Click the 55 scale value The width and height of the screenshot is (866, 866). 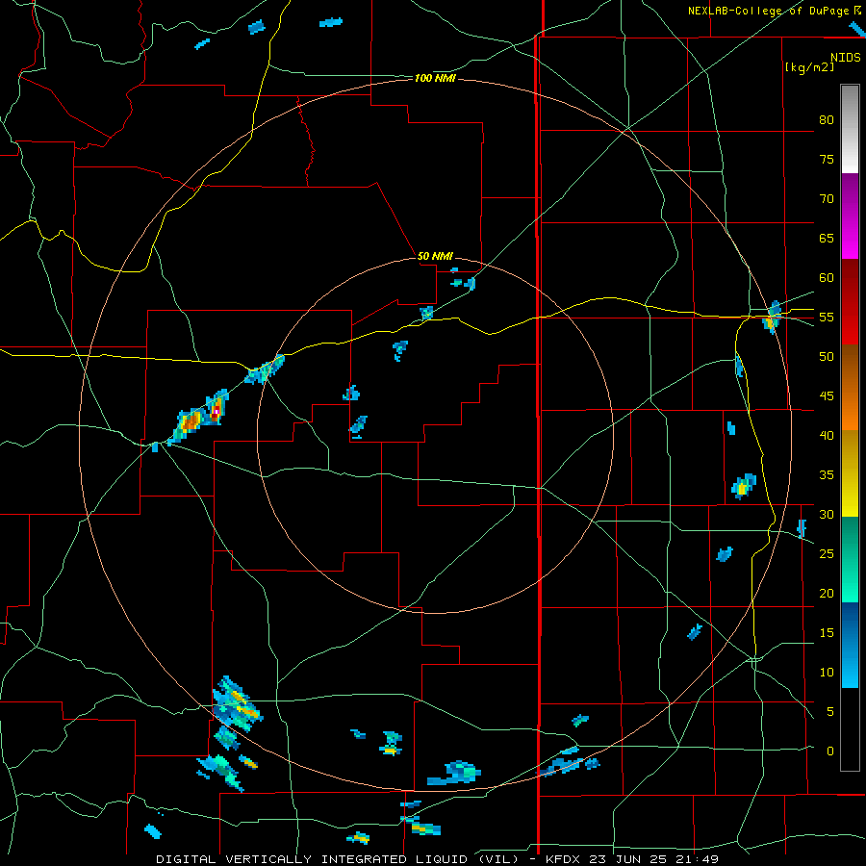click(x=827, y=317)
